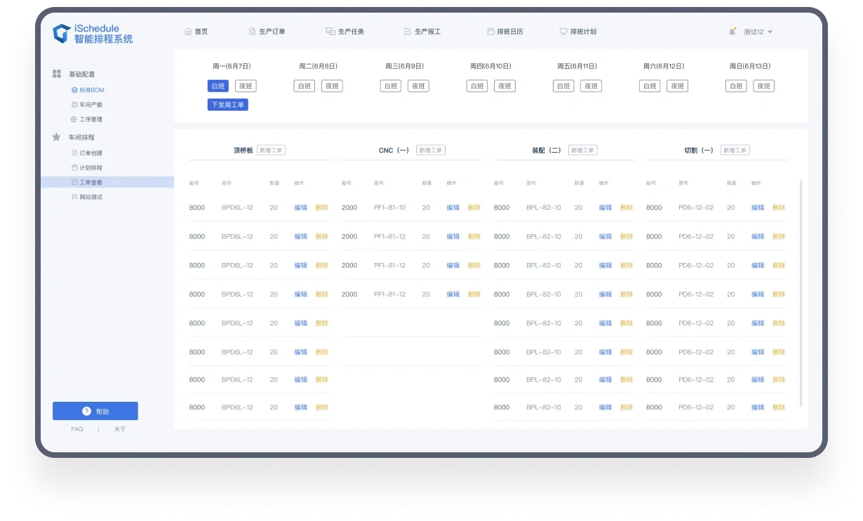Click the notification bell icon
Image resolution: width=863 pixels, height=521 pixels.
(x=731, y=29)
